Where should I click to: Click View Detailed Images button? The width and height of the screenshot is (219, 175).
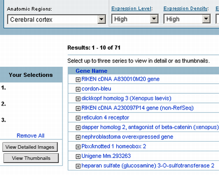pyautogui.click(x=30, y=147)
